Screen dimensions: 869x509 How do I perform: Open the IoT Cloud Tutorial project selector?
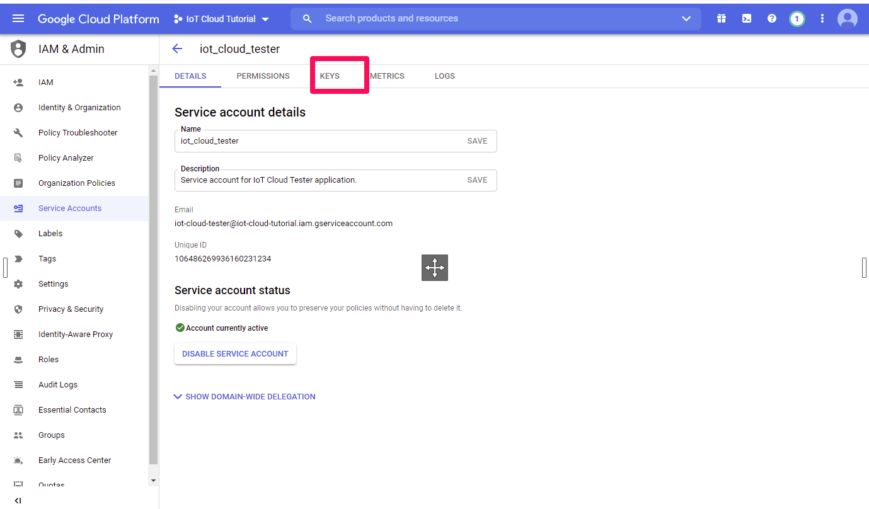click(x=222, y=19)
